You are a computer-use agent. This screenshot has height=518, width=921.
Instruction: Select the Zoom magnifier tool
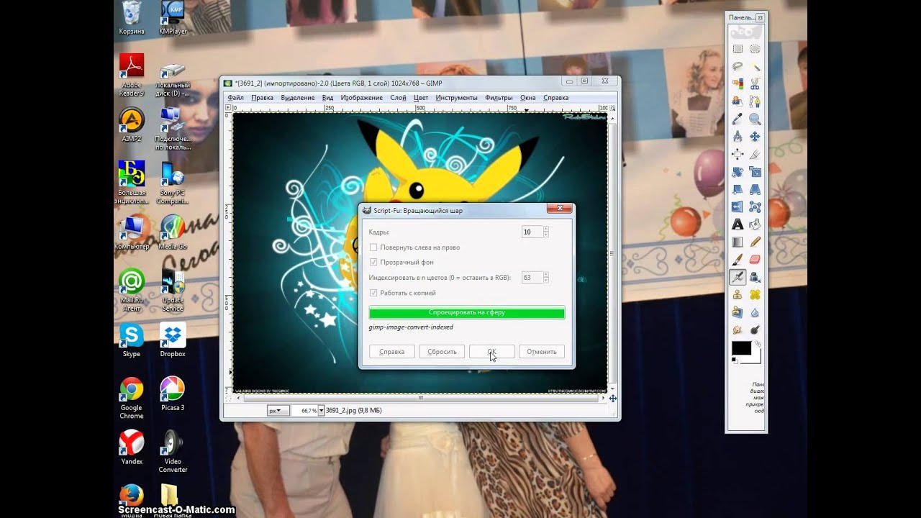point(755,119)
